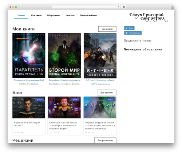The width and height of the screenshot is (182, 154).
Task: Click the Последние обновления heading
Action: click(143, 50)
